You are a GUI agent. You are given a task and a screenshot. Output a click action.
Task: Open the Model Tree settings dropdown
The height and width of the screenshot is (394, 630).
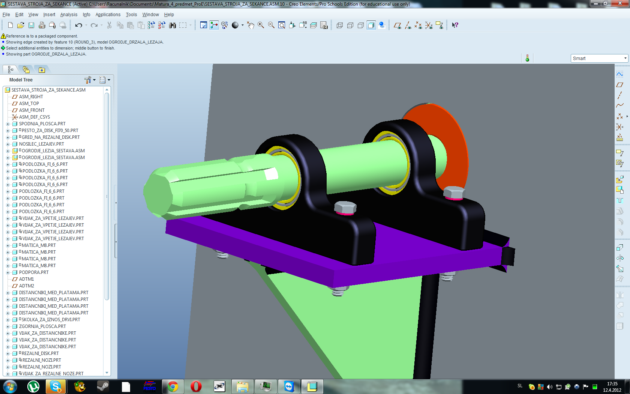click(x=90, y=80)
